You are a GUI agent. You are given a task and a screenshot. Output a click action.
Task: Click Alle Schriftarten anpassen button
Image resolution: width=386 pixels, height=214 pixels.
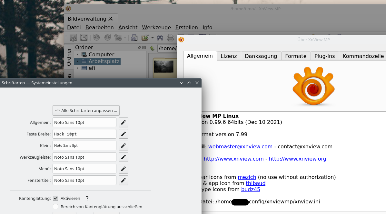[86, 111]
